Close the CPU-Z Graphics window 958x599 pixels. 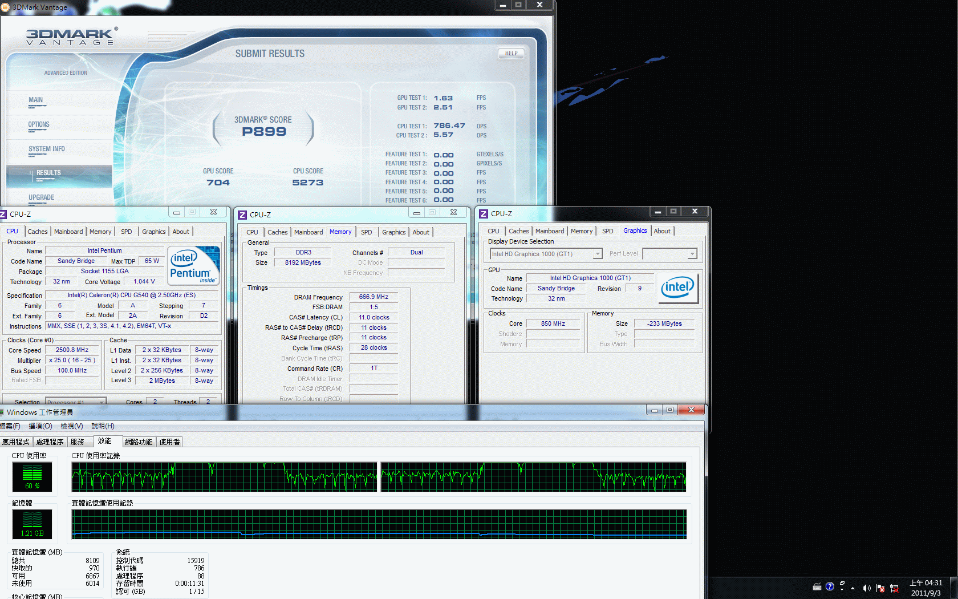click(695, 212)
